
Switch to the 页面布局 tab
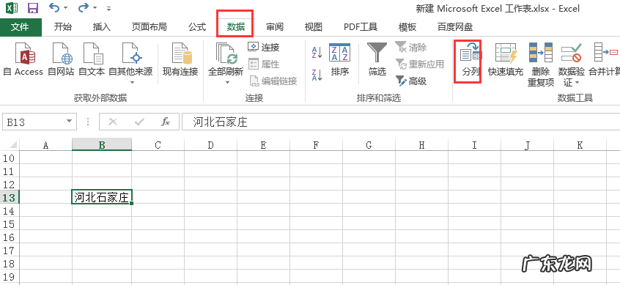(x=149, y=27)
